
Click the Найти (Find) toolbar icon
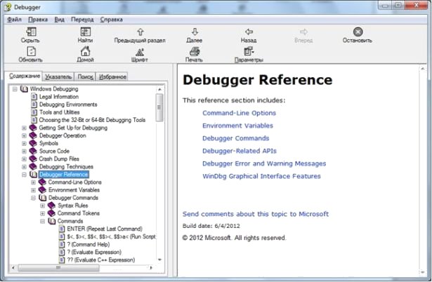point(85,32)
